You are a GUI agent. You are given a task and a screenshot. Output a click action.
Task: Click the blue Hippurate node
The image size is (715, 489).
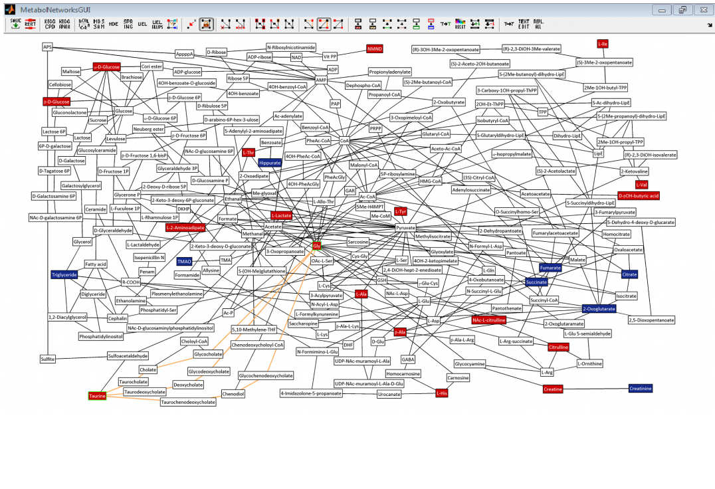click(270, 162)
